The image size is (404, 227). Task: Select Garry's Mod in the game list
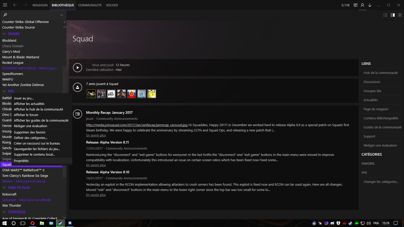point(11,51)
